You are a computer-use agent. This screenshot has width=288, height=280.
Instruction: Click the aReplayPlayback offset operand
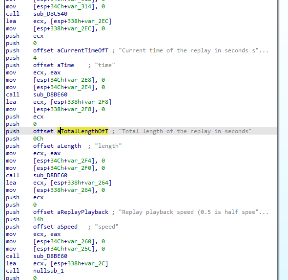[x=82, y=212]
